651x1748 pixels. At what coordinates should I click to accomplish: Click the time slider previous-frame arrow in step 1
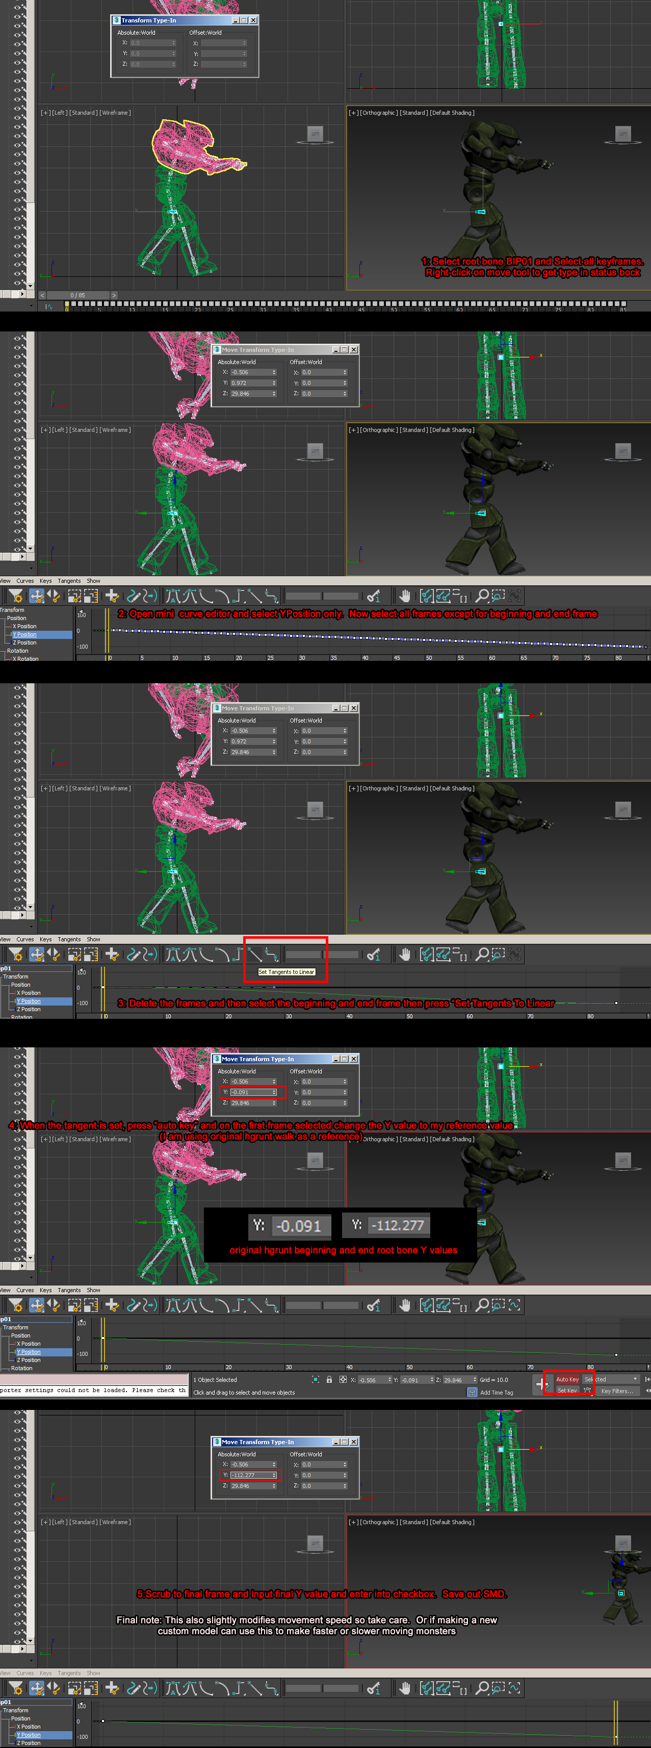pos(42,295)
